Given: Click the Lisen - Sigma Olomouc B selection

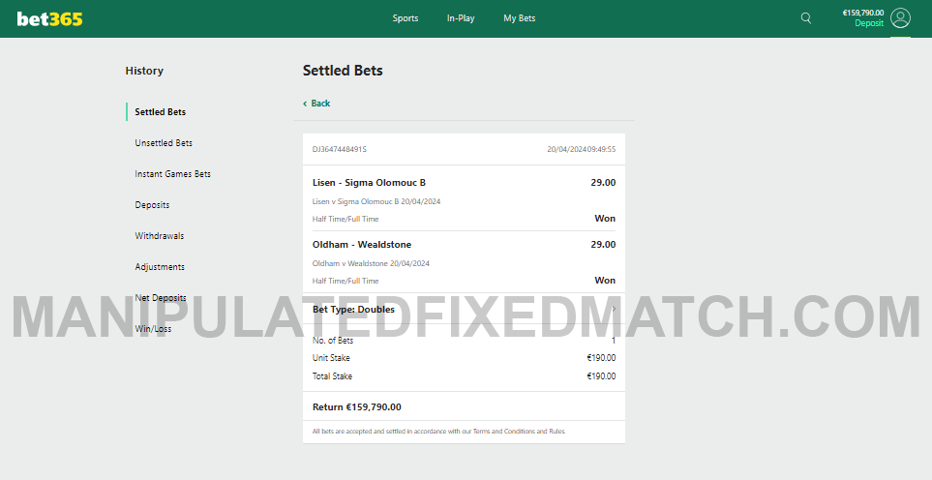Looking at the screenshot, I should coord(369,182).
